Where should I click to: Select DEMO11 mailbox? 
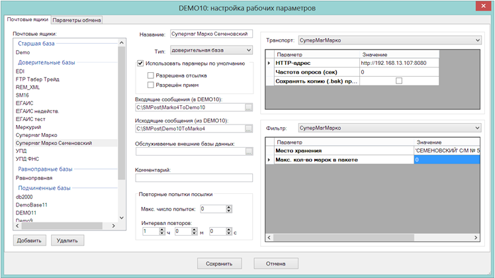tap(26, 212)
